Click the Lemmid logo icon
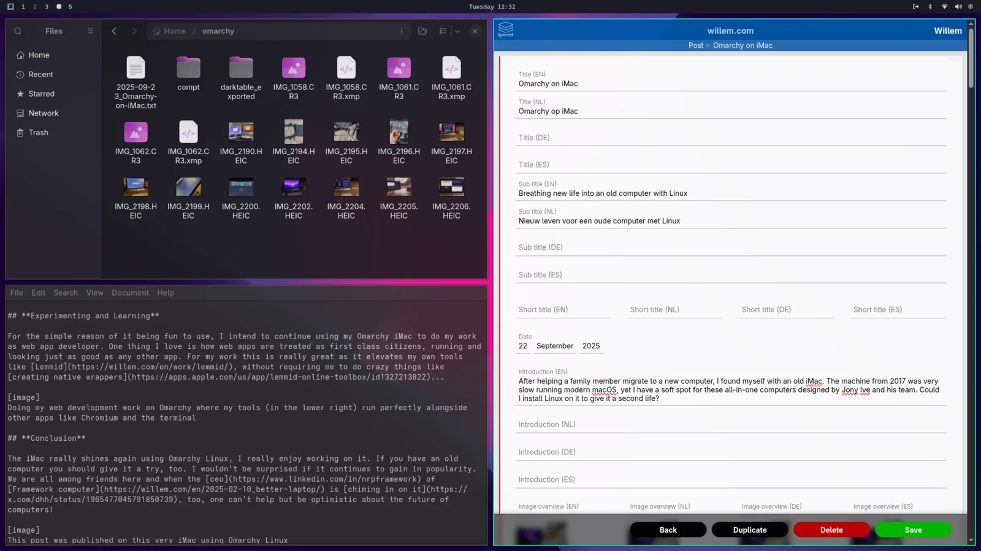This screenshot has height=551, width=981. (506, 29)
